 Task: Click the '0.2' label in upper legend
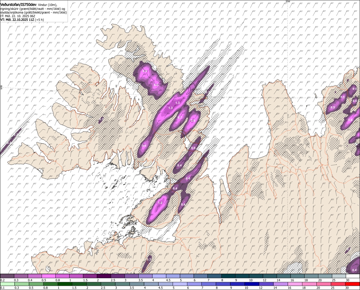click(x=2, y=280)
